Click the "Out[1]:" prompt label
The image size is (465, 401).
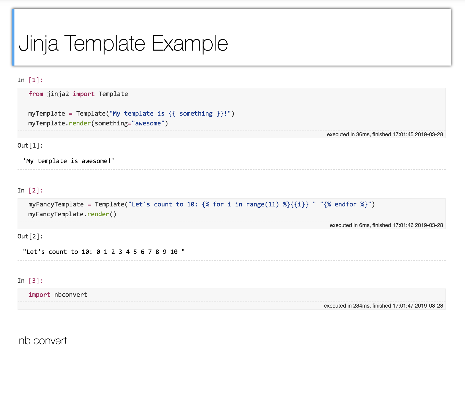[30, 146]
